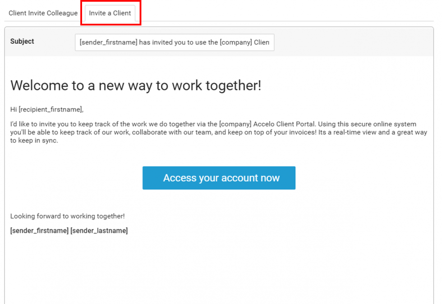Click the 'Hi' greeting at line start
The height and width of the screenshot is (304, 442).
[14, 109]
